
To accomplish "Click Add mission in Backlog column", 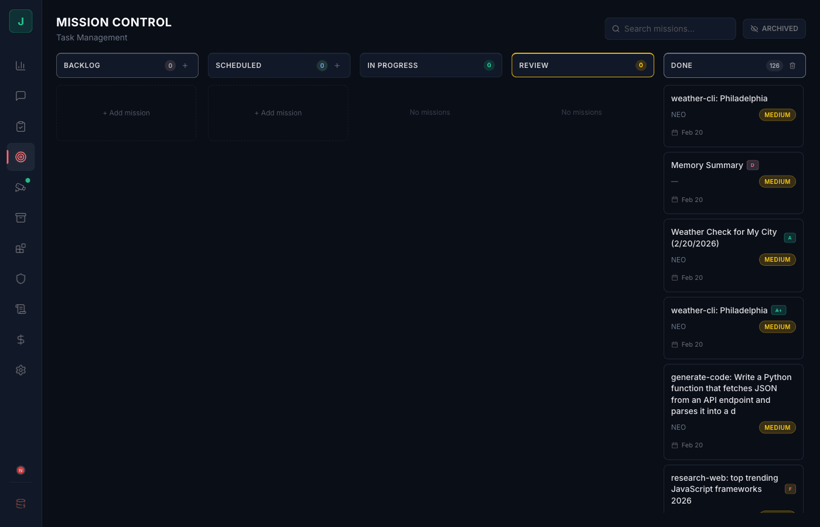I will (x=127, y=113).
